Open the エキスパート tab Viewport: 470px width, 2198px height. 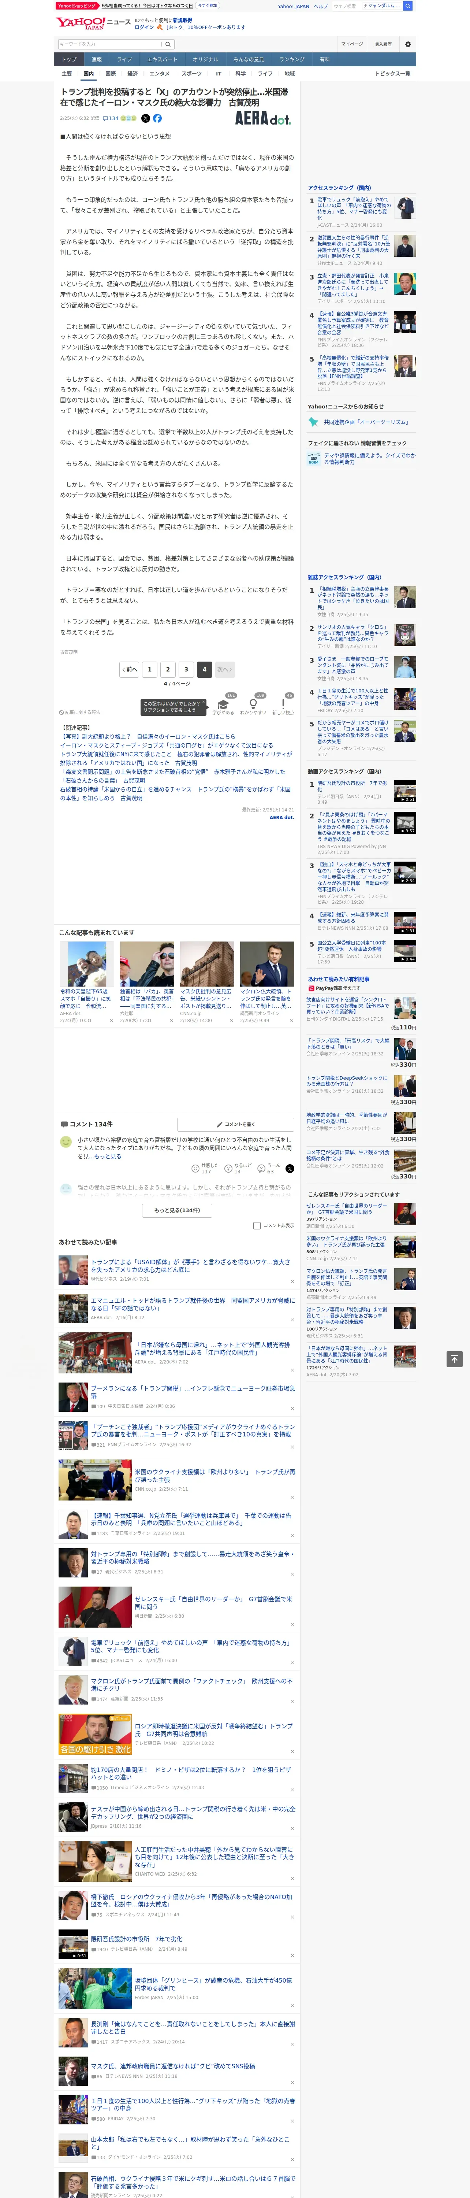(162, 59)
